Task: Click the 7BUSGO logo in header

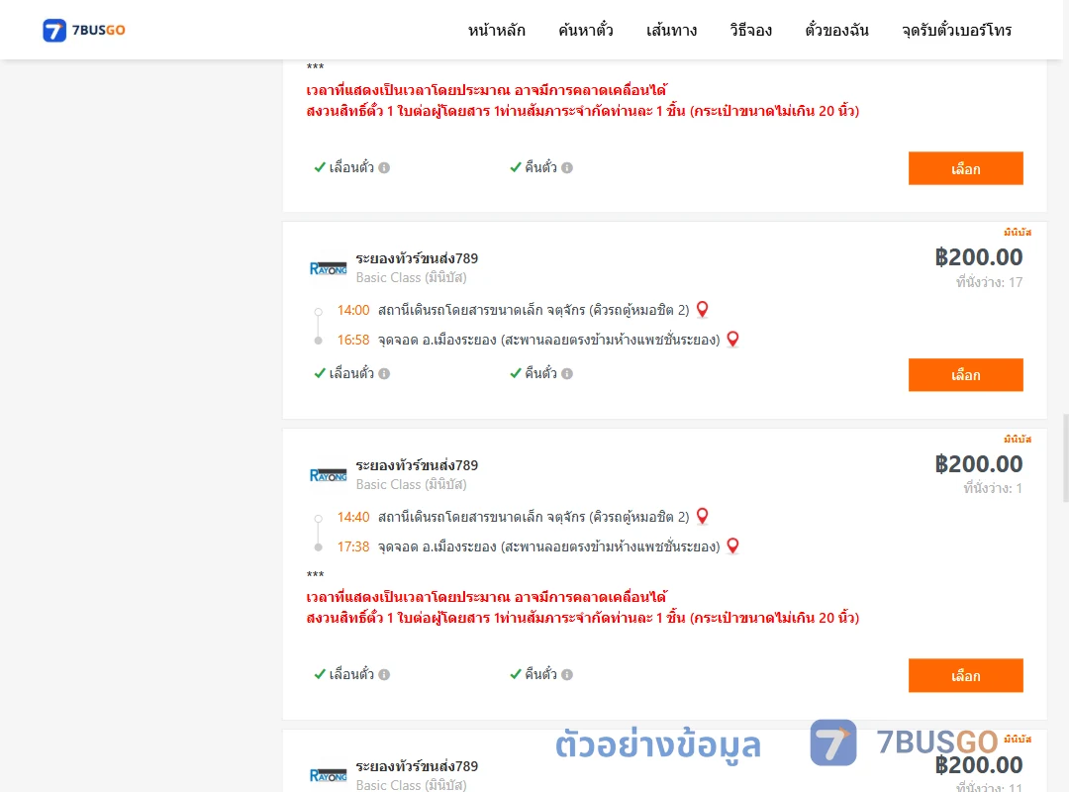Action: tap(83, 30)
